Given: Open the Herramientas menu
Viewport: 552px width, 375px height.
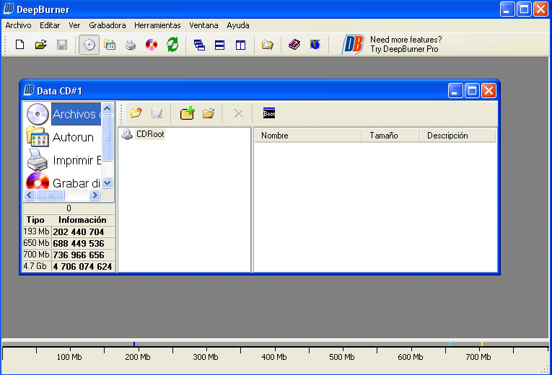Looking at the screenshot, I should pyautogui.click(x=157, y=25).
